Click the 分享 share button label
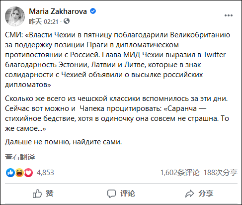This screenshot has height=205, width=242. (206, 194)
